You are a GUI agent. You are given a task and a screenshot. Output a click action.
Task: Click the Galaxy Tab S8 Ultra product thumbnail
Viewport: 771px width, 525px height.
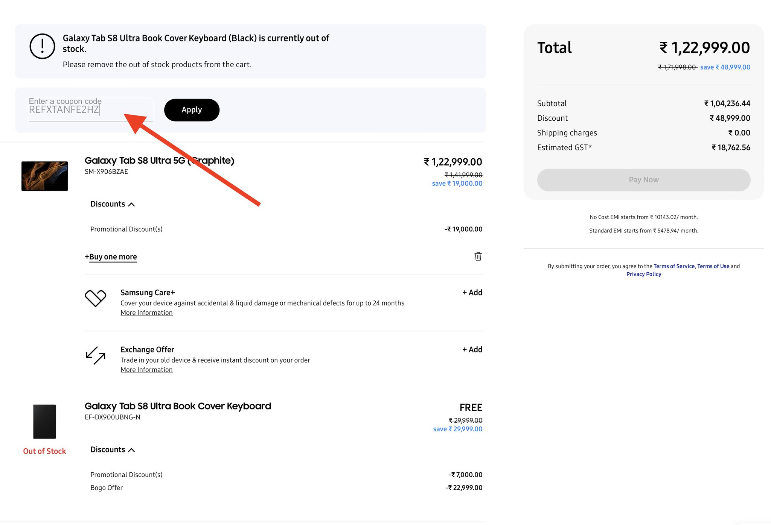coord(44,176)
